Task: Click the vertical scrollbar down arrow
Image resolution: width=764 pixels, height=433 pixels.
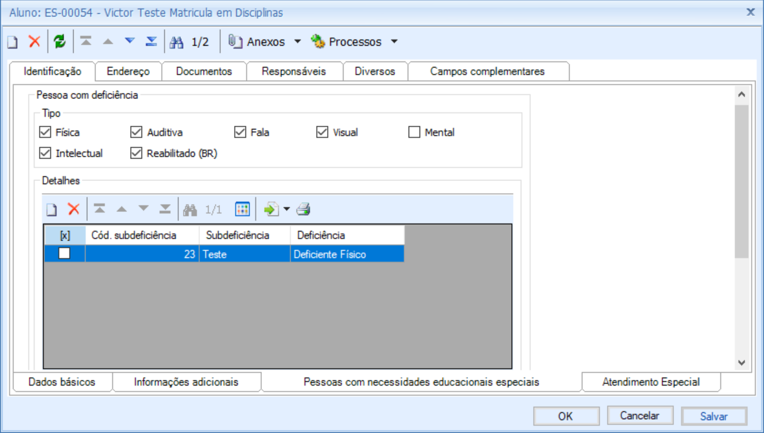Action: [x=741, y=363]
